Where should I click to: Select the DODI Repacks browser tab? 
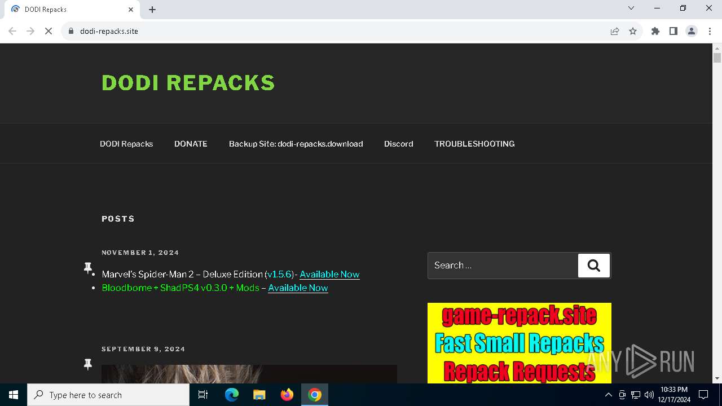click(x=71, y=9)
